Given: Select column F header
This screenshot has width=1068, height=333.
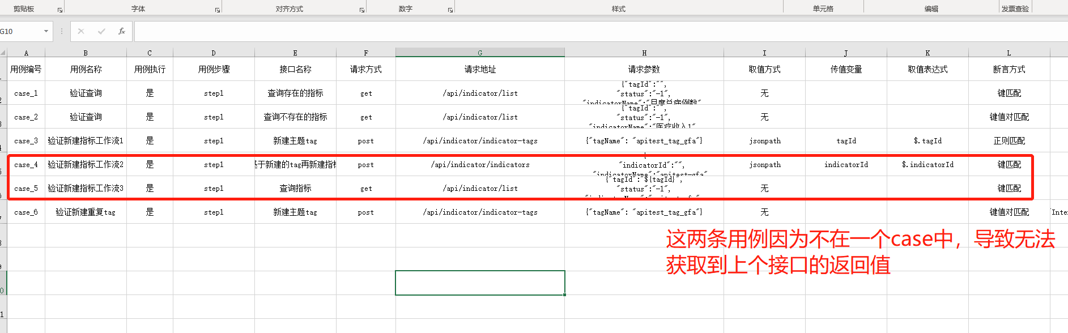Looking at the screenshot, I should click(366, 53).
